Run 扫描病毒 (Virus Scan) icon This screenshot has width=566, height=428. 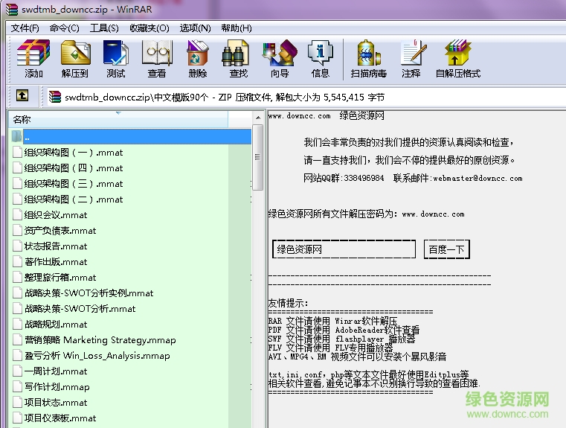pos(369,58)
